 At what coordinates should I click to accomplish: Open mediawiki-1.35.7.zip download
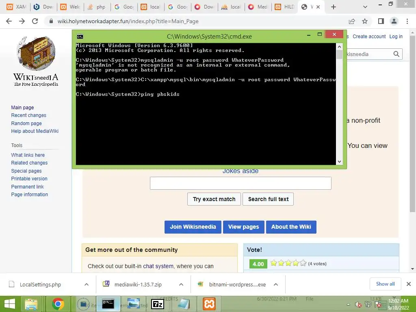tap(138, 284)
